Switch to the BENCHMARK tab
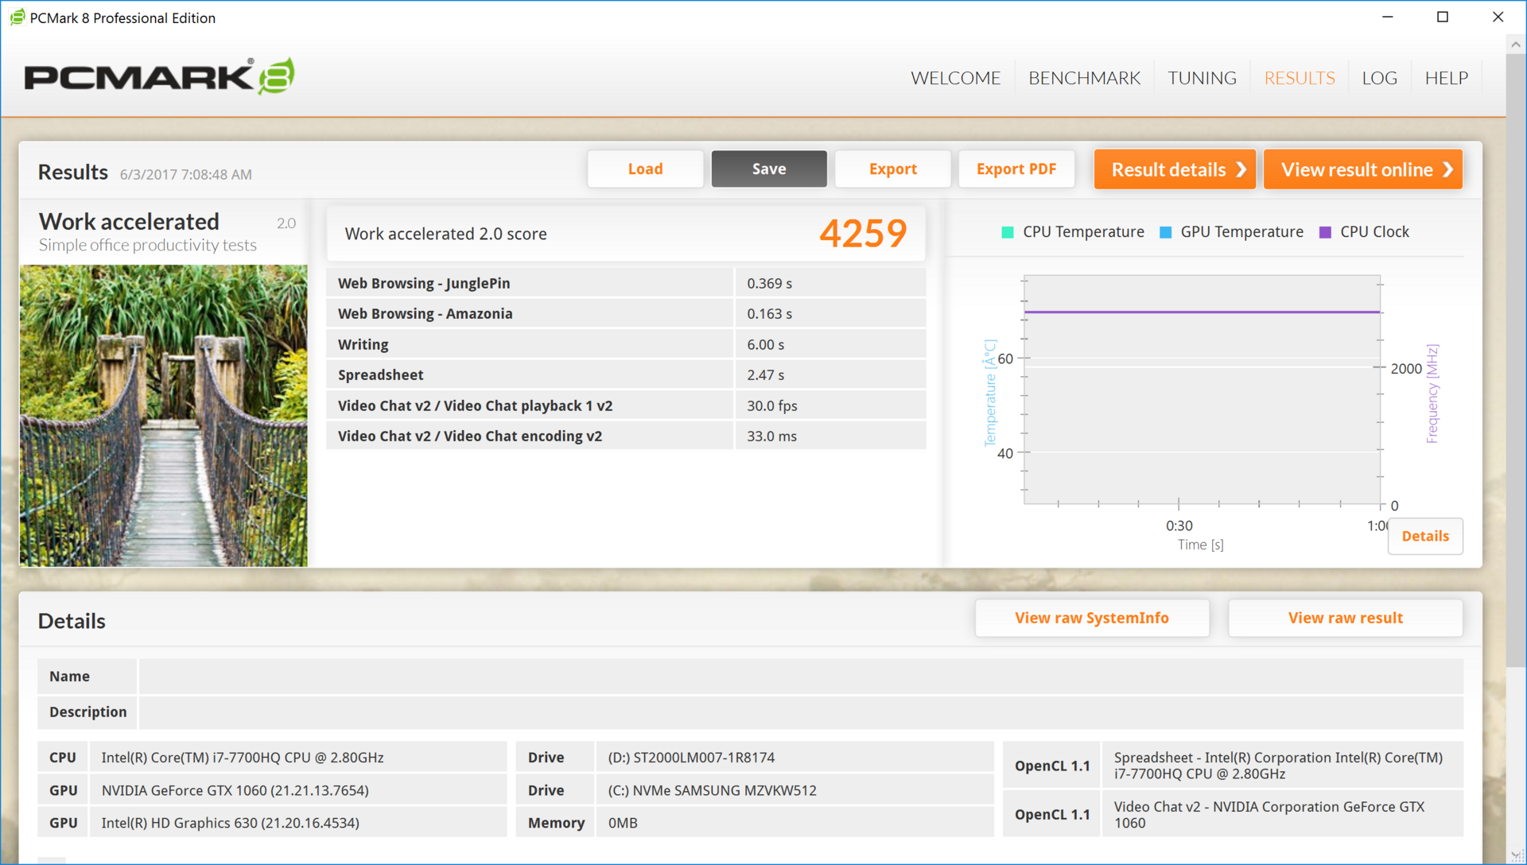 1084,78
